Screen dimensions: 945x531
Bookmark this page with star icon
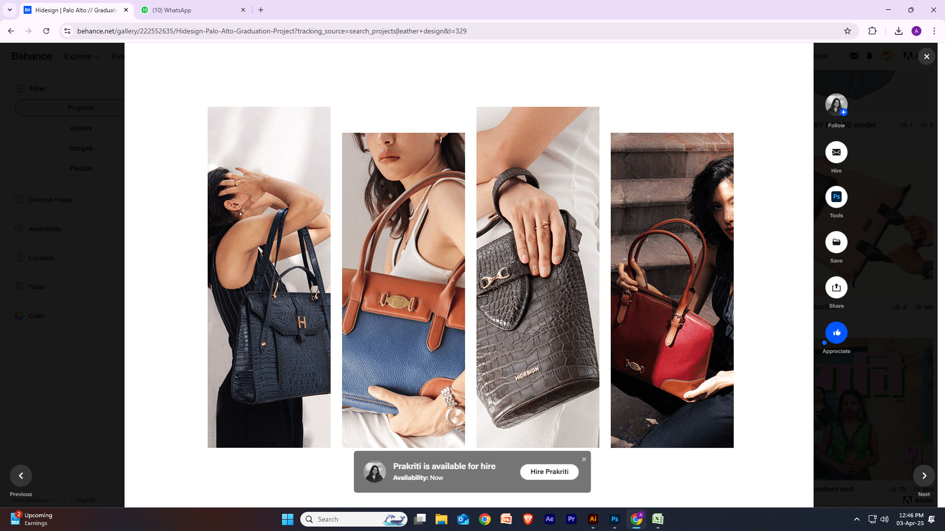point(847,31)
